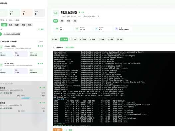The height and width of the screenshot is (131, 175).
Task: Open the 概览 overview tab
Action: pyautogui.click(x=55, y=39)
